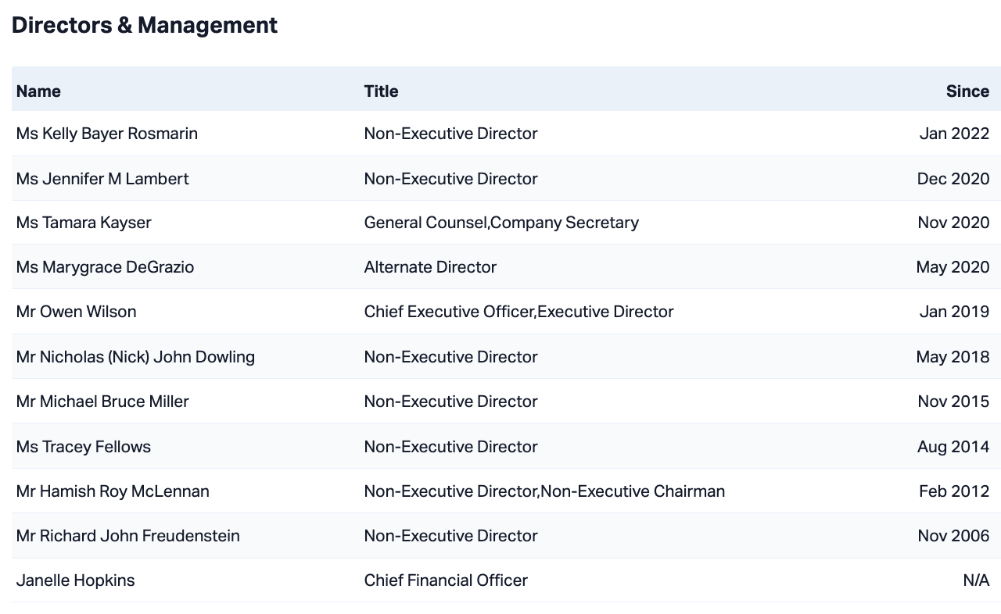Select Ms Kelly Bayer Rosmarin name
1001x614 pixels.
point(106,134)
